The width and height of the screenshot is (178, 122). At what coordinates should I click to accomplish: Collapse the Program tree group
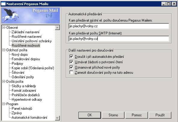[4, 104]
